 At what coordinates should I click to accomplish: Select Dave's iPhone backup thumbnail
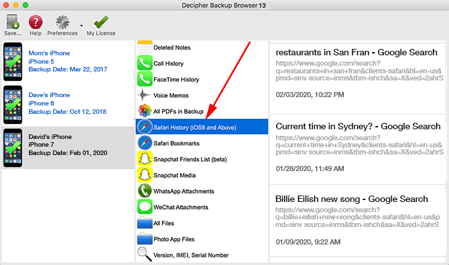(13, 105)
